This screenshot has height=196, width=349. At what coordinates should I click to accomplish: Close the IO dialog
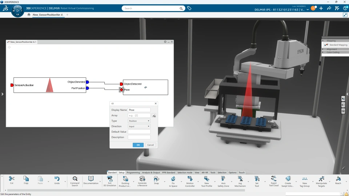point(156,103)
